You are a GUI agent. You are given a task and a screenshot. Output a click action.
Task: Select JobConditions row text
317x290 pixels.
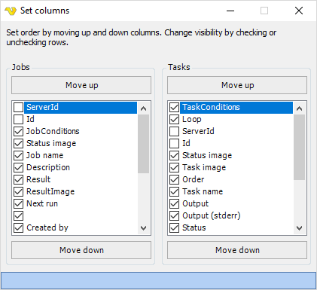[x=53, y=131]
